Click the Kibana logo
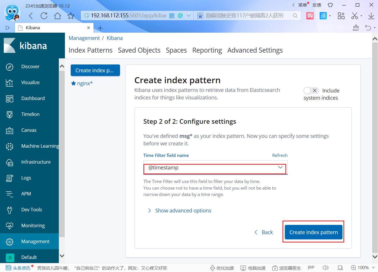This screenshot has height=272, width=378. [25, 46]
